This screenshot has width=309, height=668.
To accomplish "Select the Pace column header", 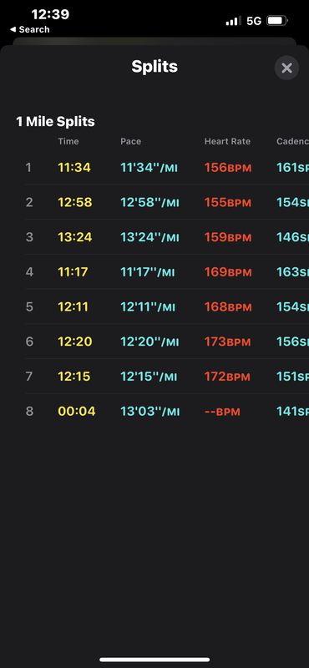I will coord(131,141).
